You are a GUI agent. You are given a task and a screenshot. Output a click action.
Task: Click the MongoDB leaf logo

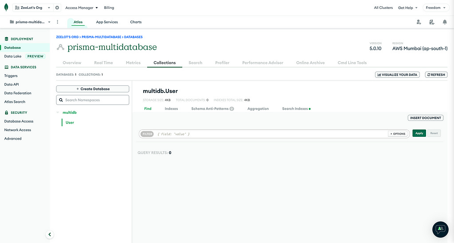(x=6, y=8)
